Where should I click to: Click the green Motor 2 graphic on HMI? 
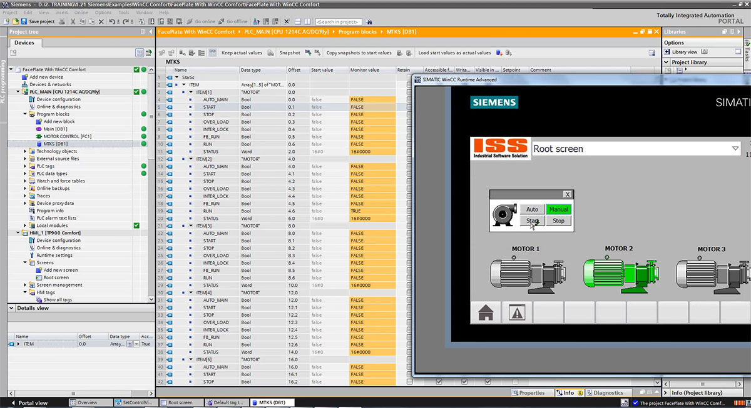tap(621, 274)
